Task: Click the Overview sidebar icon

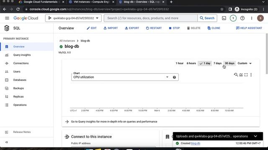Action: [x=7, y=47]
